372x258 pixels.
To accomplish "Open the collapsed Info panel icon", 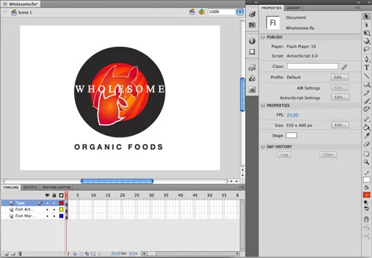I will pos(252,41).
